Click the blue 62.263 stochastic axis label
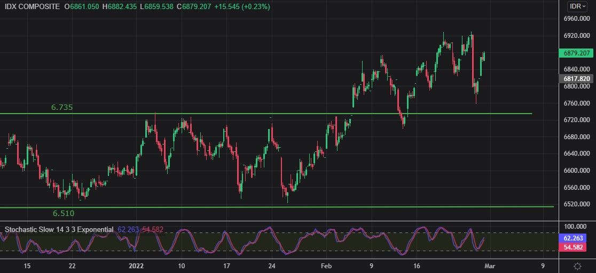Image resolution: width=596 pixels, height=273 pixels. click(577, 238)
